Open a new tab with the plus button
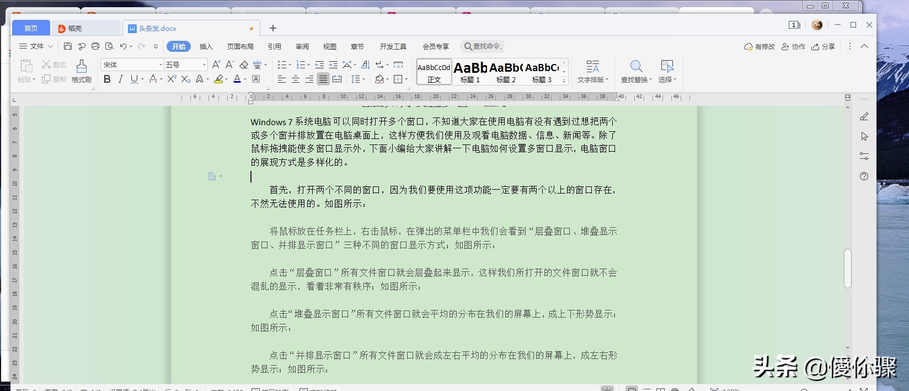Viewport: 909px width, 391px height. [272, 28]
